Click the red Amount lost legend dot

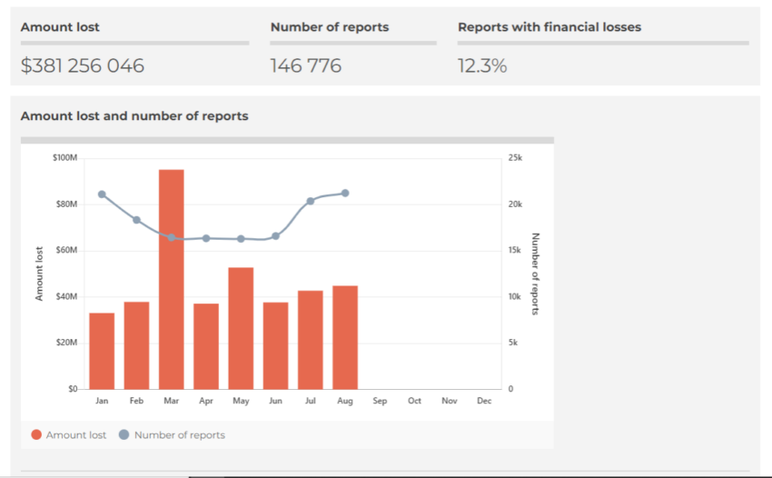[36, 434]
